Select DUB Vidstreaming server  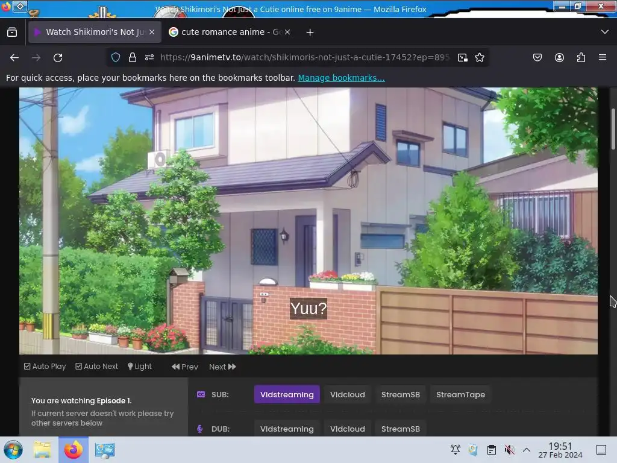287,429
